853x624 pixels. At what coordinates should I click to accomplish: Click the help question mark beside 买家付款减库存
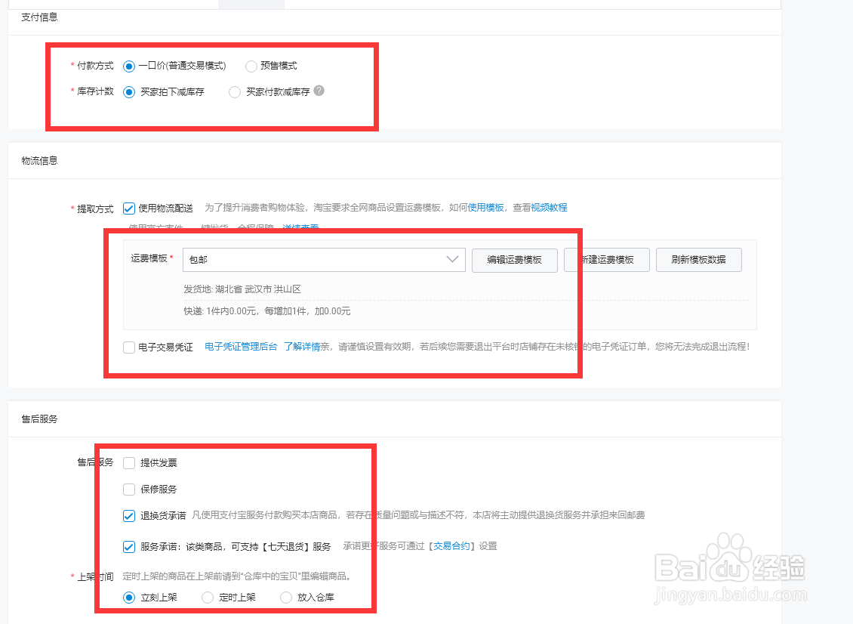[x=318, y=91]
